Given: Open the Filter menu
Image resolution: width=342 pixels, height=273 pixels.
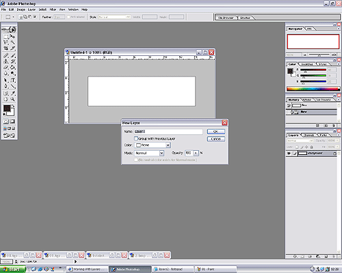Looking at the screenshot, I should (x=53, y=10).
